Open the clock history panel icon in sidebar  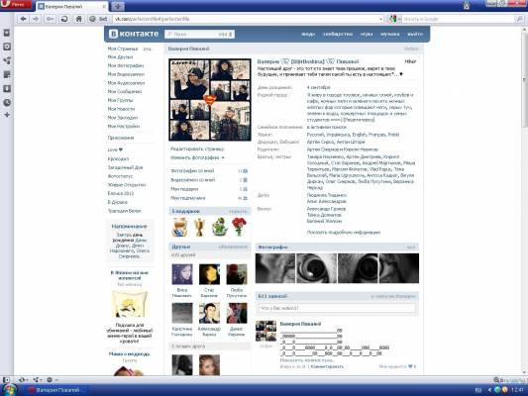(x=7, y=103)
